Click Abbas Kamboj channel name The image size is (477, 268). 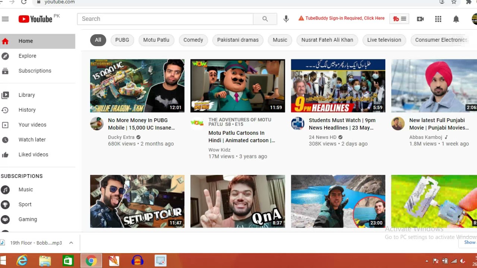tap(426, 137)
